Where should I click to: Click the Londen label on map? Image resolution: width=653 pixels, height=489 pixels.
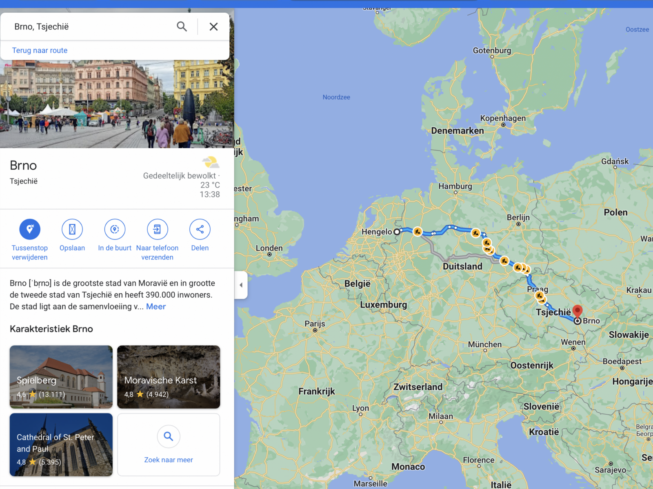[269, 248]
